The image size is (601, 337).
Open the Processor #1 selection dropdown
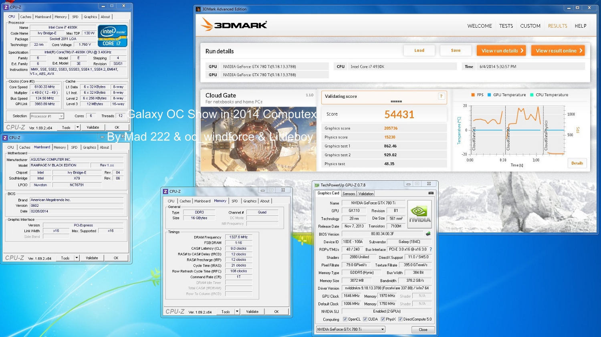[47, 116]
